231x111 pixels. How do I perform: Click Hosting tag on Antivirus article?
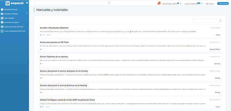(x=218, y=93)
